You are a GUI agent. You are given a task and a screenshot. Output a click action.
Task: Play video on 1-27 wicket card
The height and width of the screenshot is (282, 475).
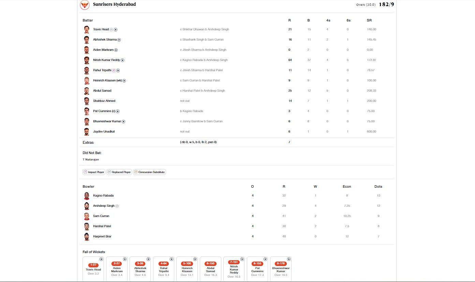click(101, 259)
